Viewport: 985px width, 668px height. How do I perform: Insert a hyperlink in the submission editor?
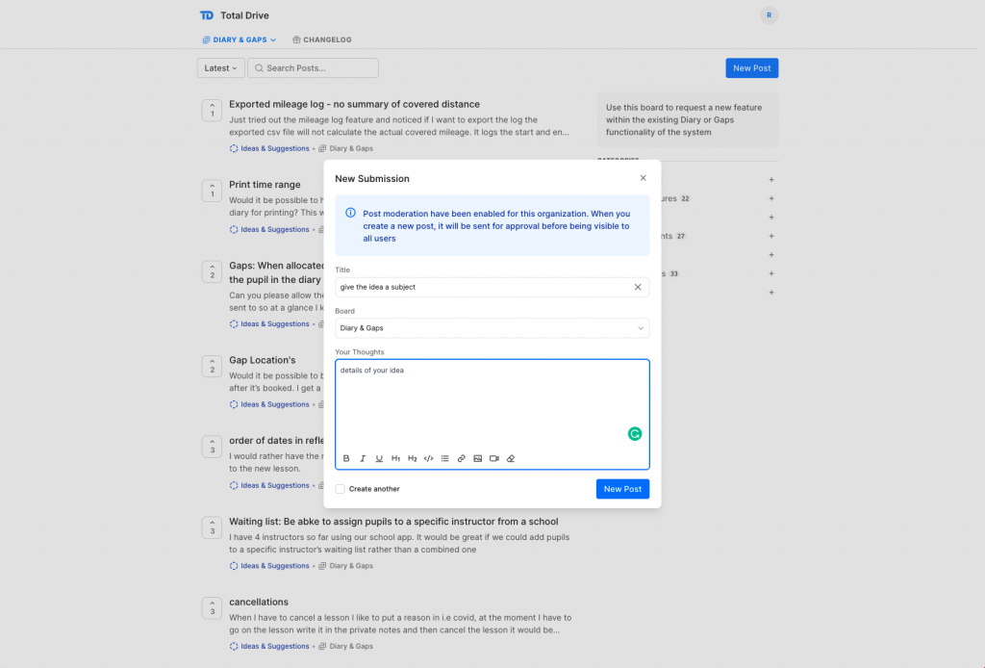click(461, 457)
